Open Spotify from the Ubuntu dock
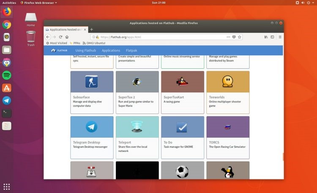The image size is (317, 193). 7,75
